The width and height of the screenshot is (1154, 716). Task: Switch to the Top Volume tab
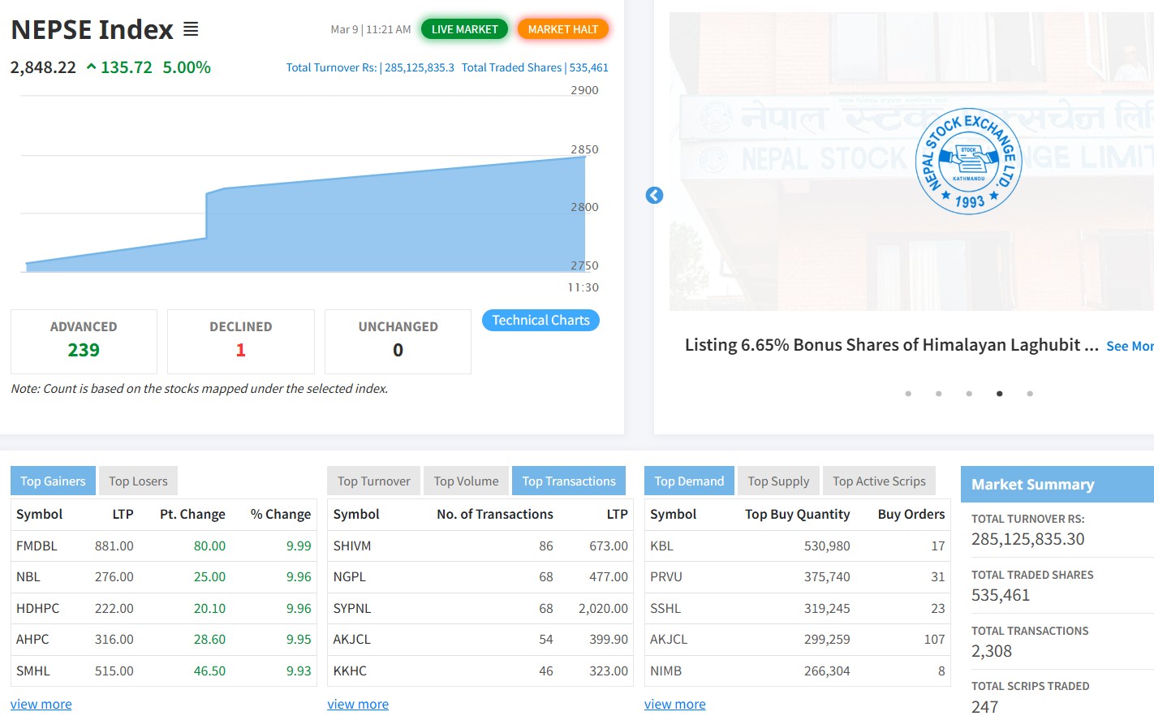(x=466, y=481)
